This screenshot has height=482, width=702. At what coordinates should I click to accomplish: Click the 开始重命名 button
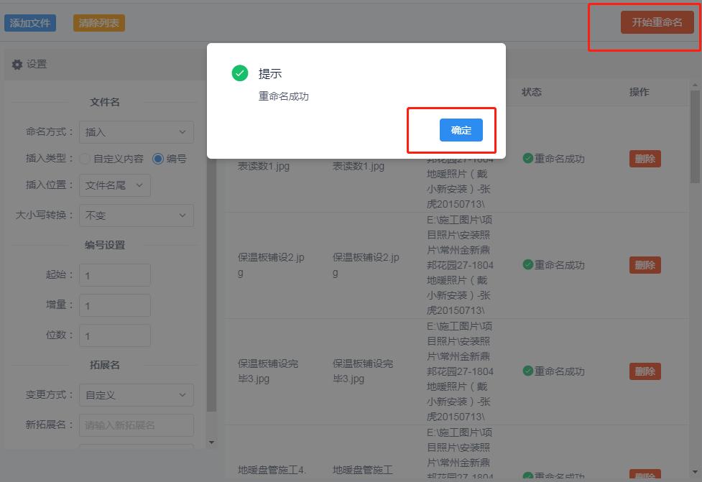(657, 22)
